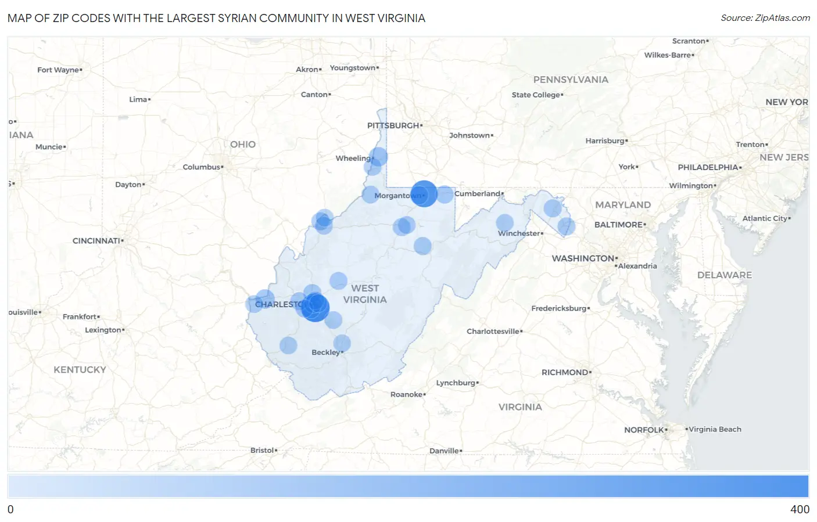Click the WASHINGTON city label

[x=583, y=258]
